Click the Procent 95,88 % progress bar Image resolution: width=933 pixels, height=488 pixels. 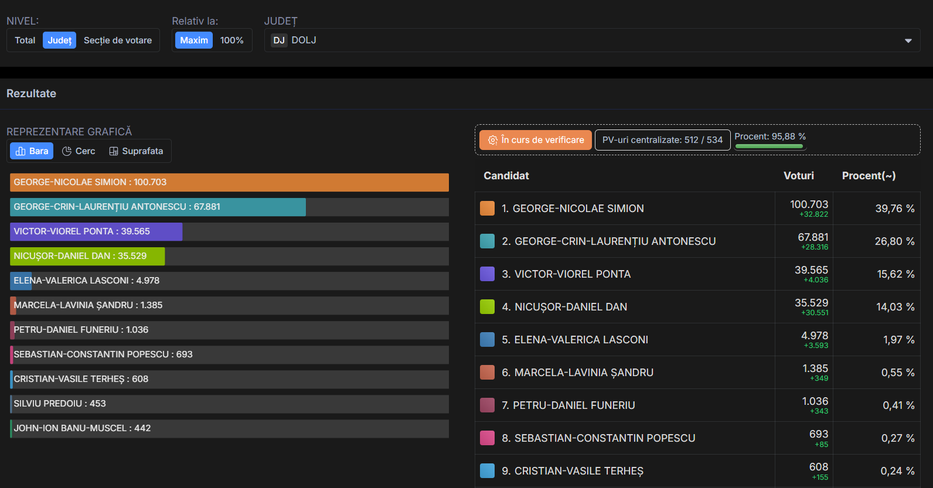[x=769, y=146]
